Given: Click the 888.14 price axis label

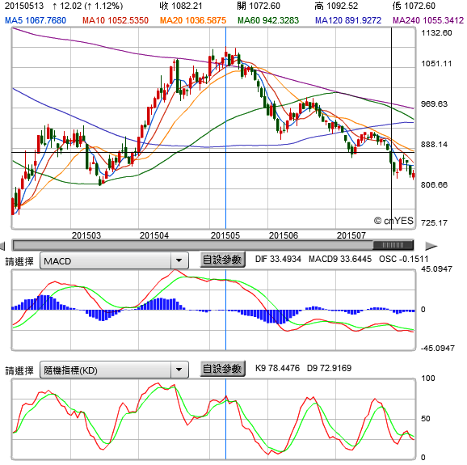Looking at the screenshot, I should [x=434, y=144].
